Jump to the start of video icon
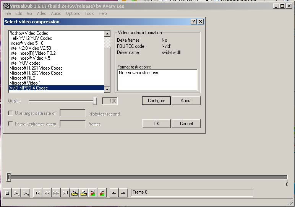This screenshot has width=295, height=207. click(38, 193)
